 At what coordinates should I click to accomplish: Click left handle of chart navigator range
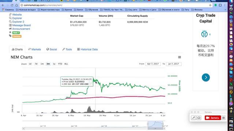[x=148, y=124]
